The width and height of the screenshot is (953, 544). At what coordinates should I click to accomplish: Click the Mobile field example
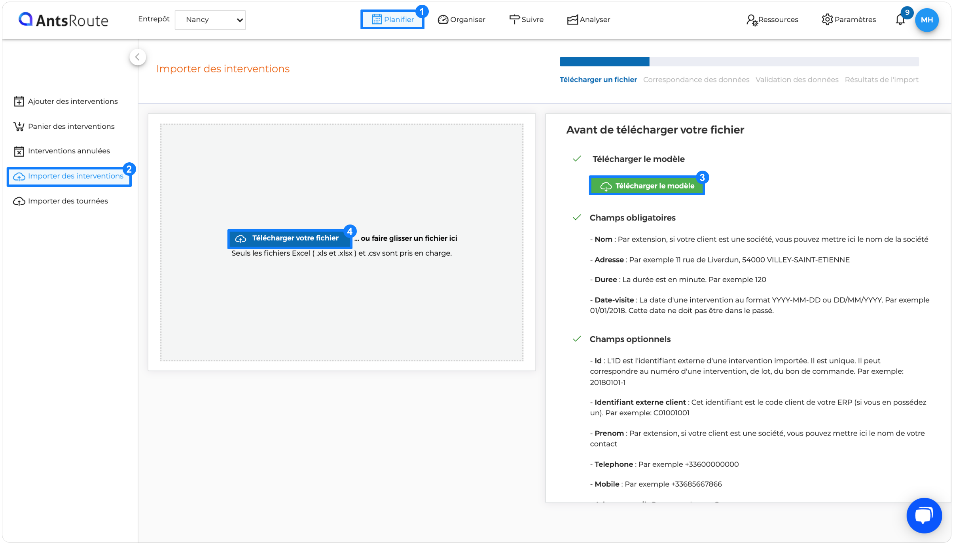(x=656, y=484)
